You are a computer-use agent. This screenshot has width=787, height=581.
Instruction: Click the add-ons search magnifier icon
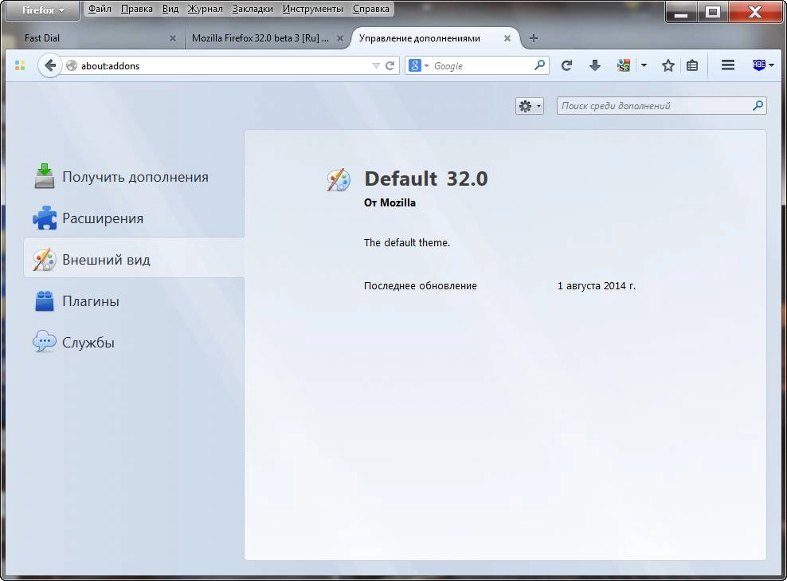pyautogui.click(x=758, y=105)
